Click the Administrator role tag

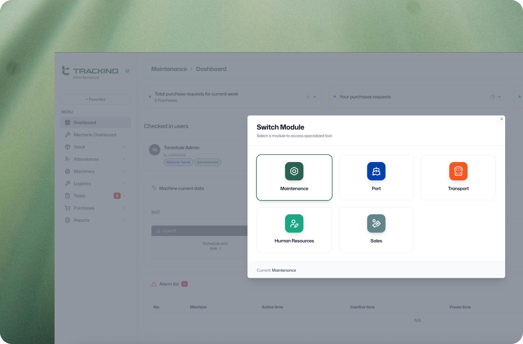[x=207, y=162]
